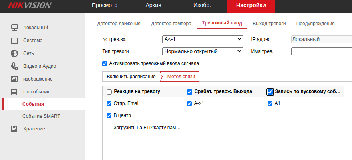
Task: Switch to the Просмотр top menu
Action: (105, 5)
